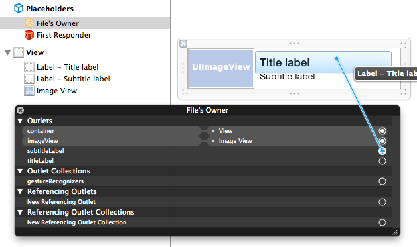
Task: Collapse the Referencing Outlets section
Action: pyautogui.click(x=20, y=191)
